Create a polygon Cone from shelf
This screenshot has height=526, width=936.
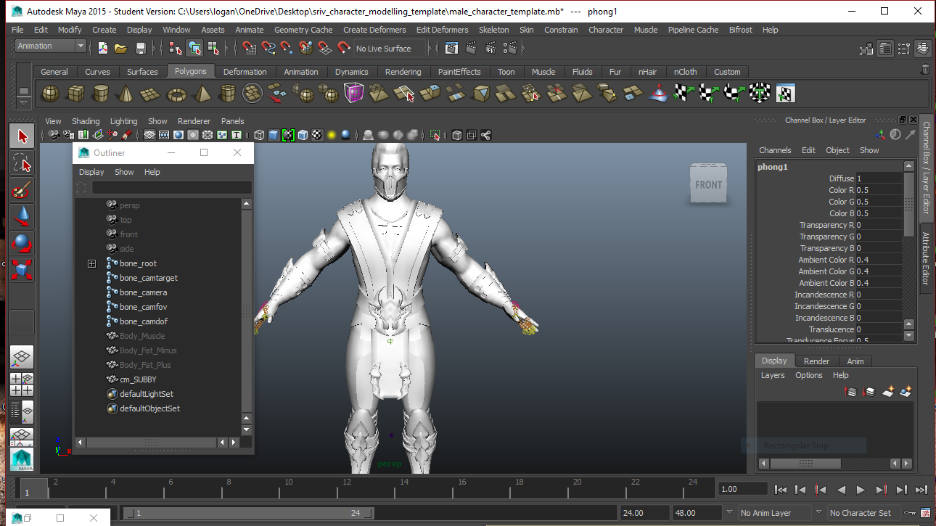click(x=126, y=93)
